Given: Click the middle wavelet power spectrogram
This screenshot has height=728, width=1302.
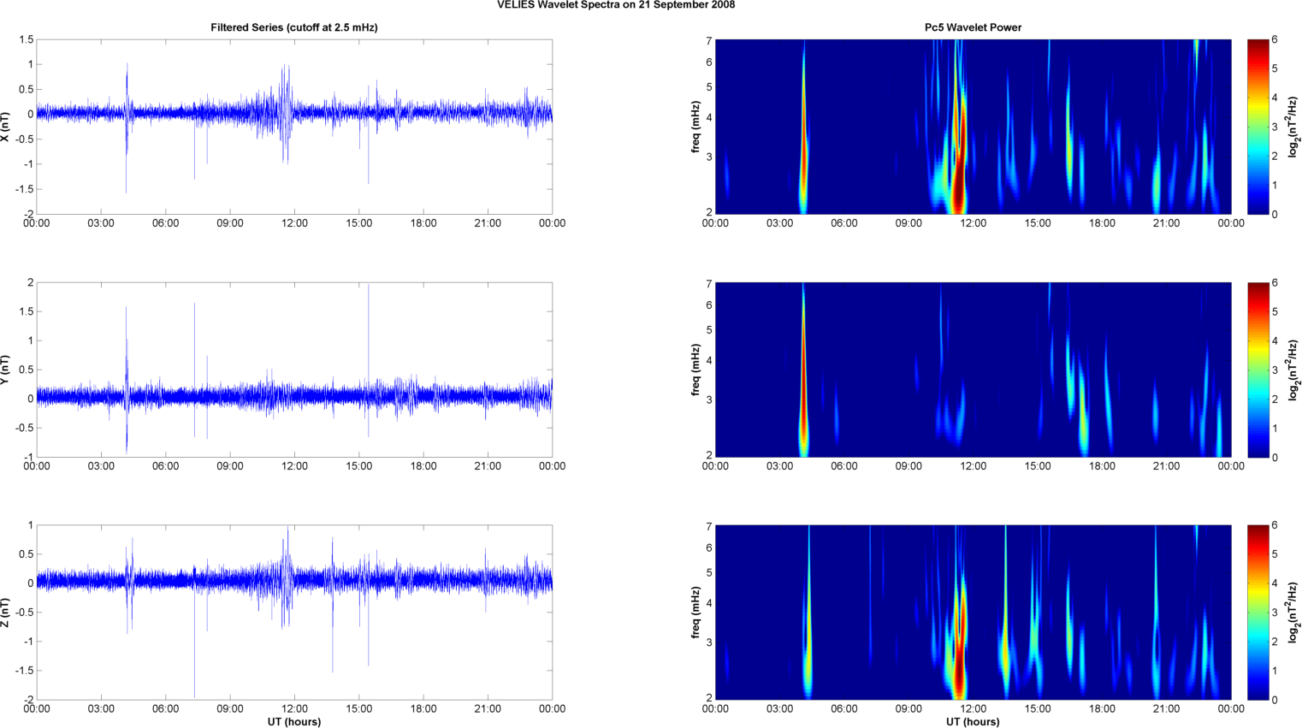Looking at the screenshot, I should [x=973, y=370].
